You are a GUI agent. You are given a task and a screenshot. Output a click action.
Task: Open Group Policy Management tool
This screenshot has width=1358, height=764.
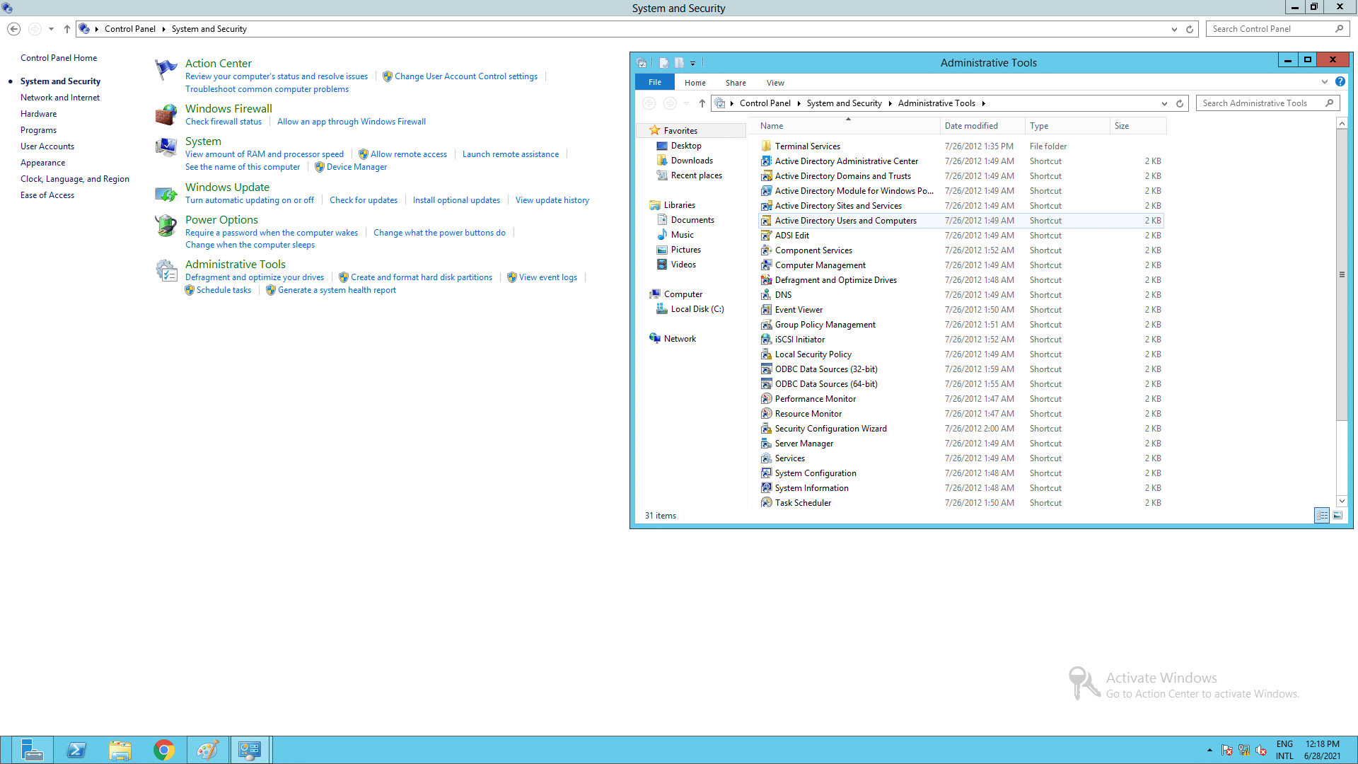point(825,324)
